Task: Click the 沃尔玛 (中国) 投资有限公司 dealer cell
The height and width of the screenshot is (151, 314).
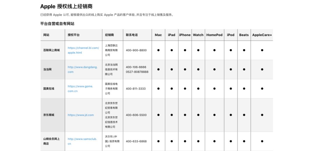Action: (112, 141)
